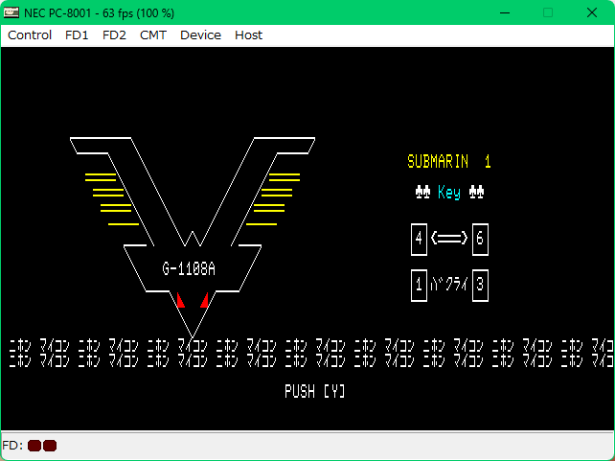Open the Control menu

pos(30,35)
